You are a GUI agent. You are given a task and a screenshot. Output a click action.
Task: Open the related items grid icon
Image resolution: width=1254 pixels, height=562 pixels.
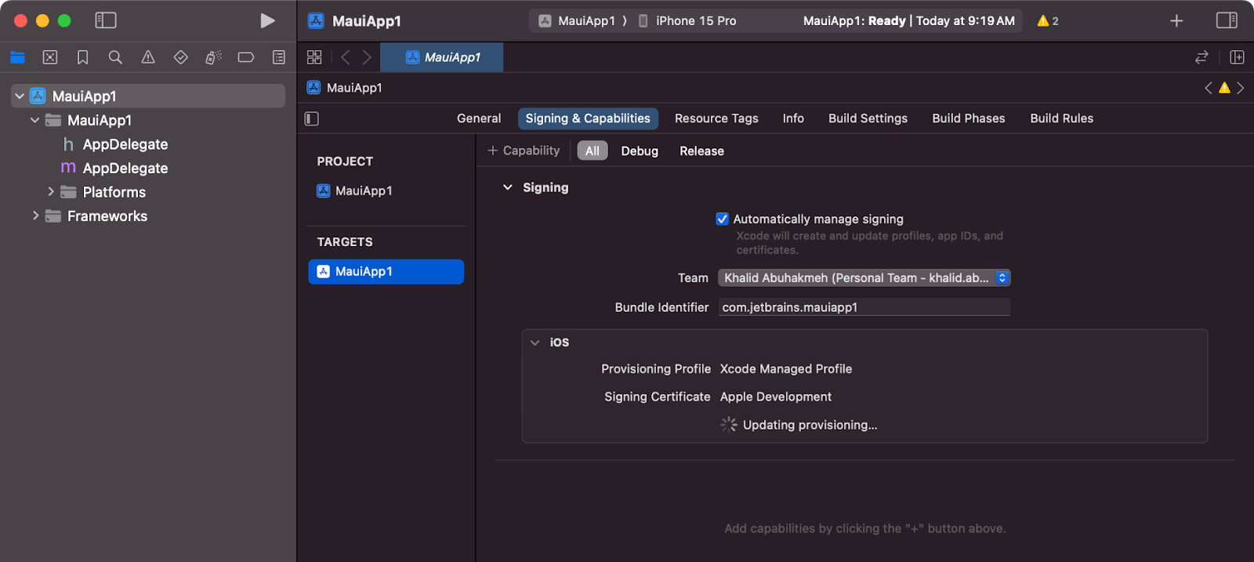314,57
